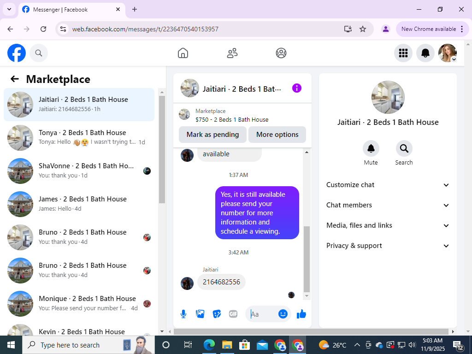
Task: Click the 2164682556 message bubble
Action: tap(221, 282)
